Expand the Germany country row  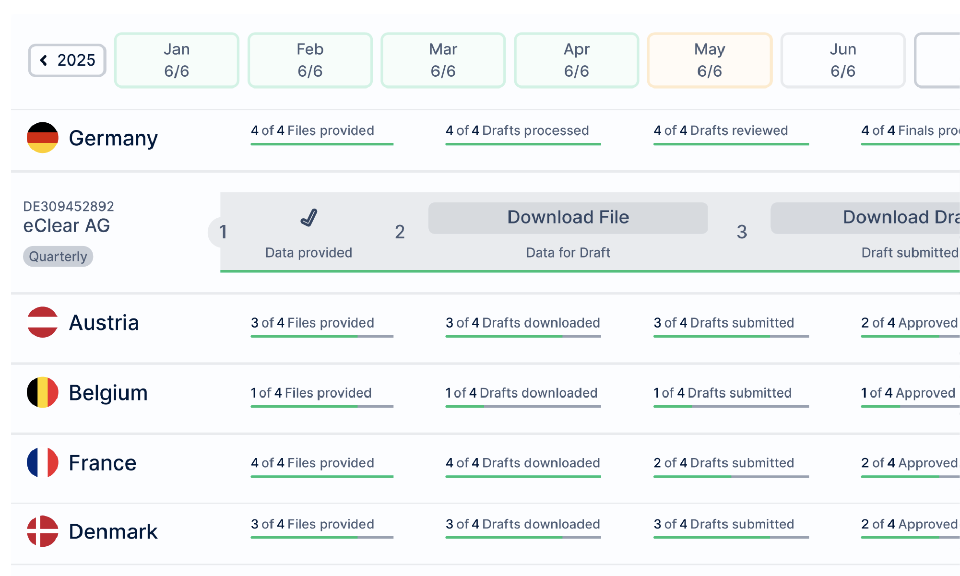point(486,140)
